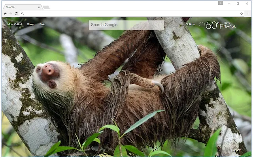Click the Share link
Screen dimensions: 253x158
pyautogui.click(x=30, y=24)
